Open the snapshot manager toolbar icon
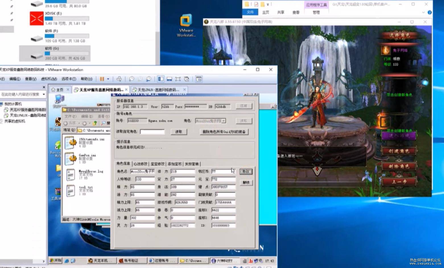This screenshot has height=268, width=444. pyautogui.click(x=148, y=79)
